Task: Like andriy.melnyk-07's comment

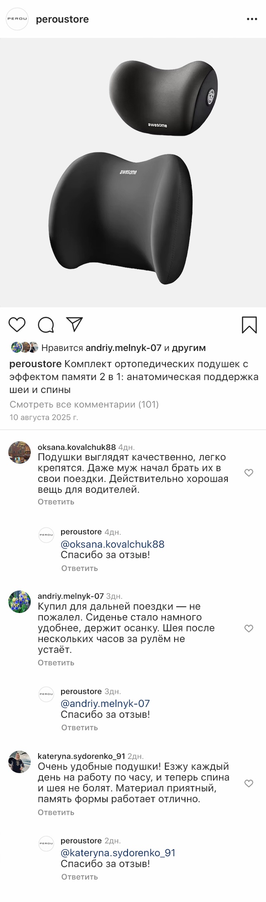Action: pyautogui.click(x=249, y=628)
